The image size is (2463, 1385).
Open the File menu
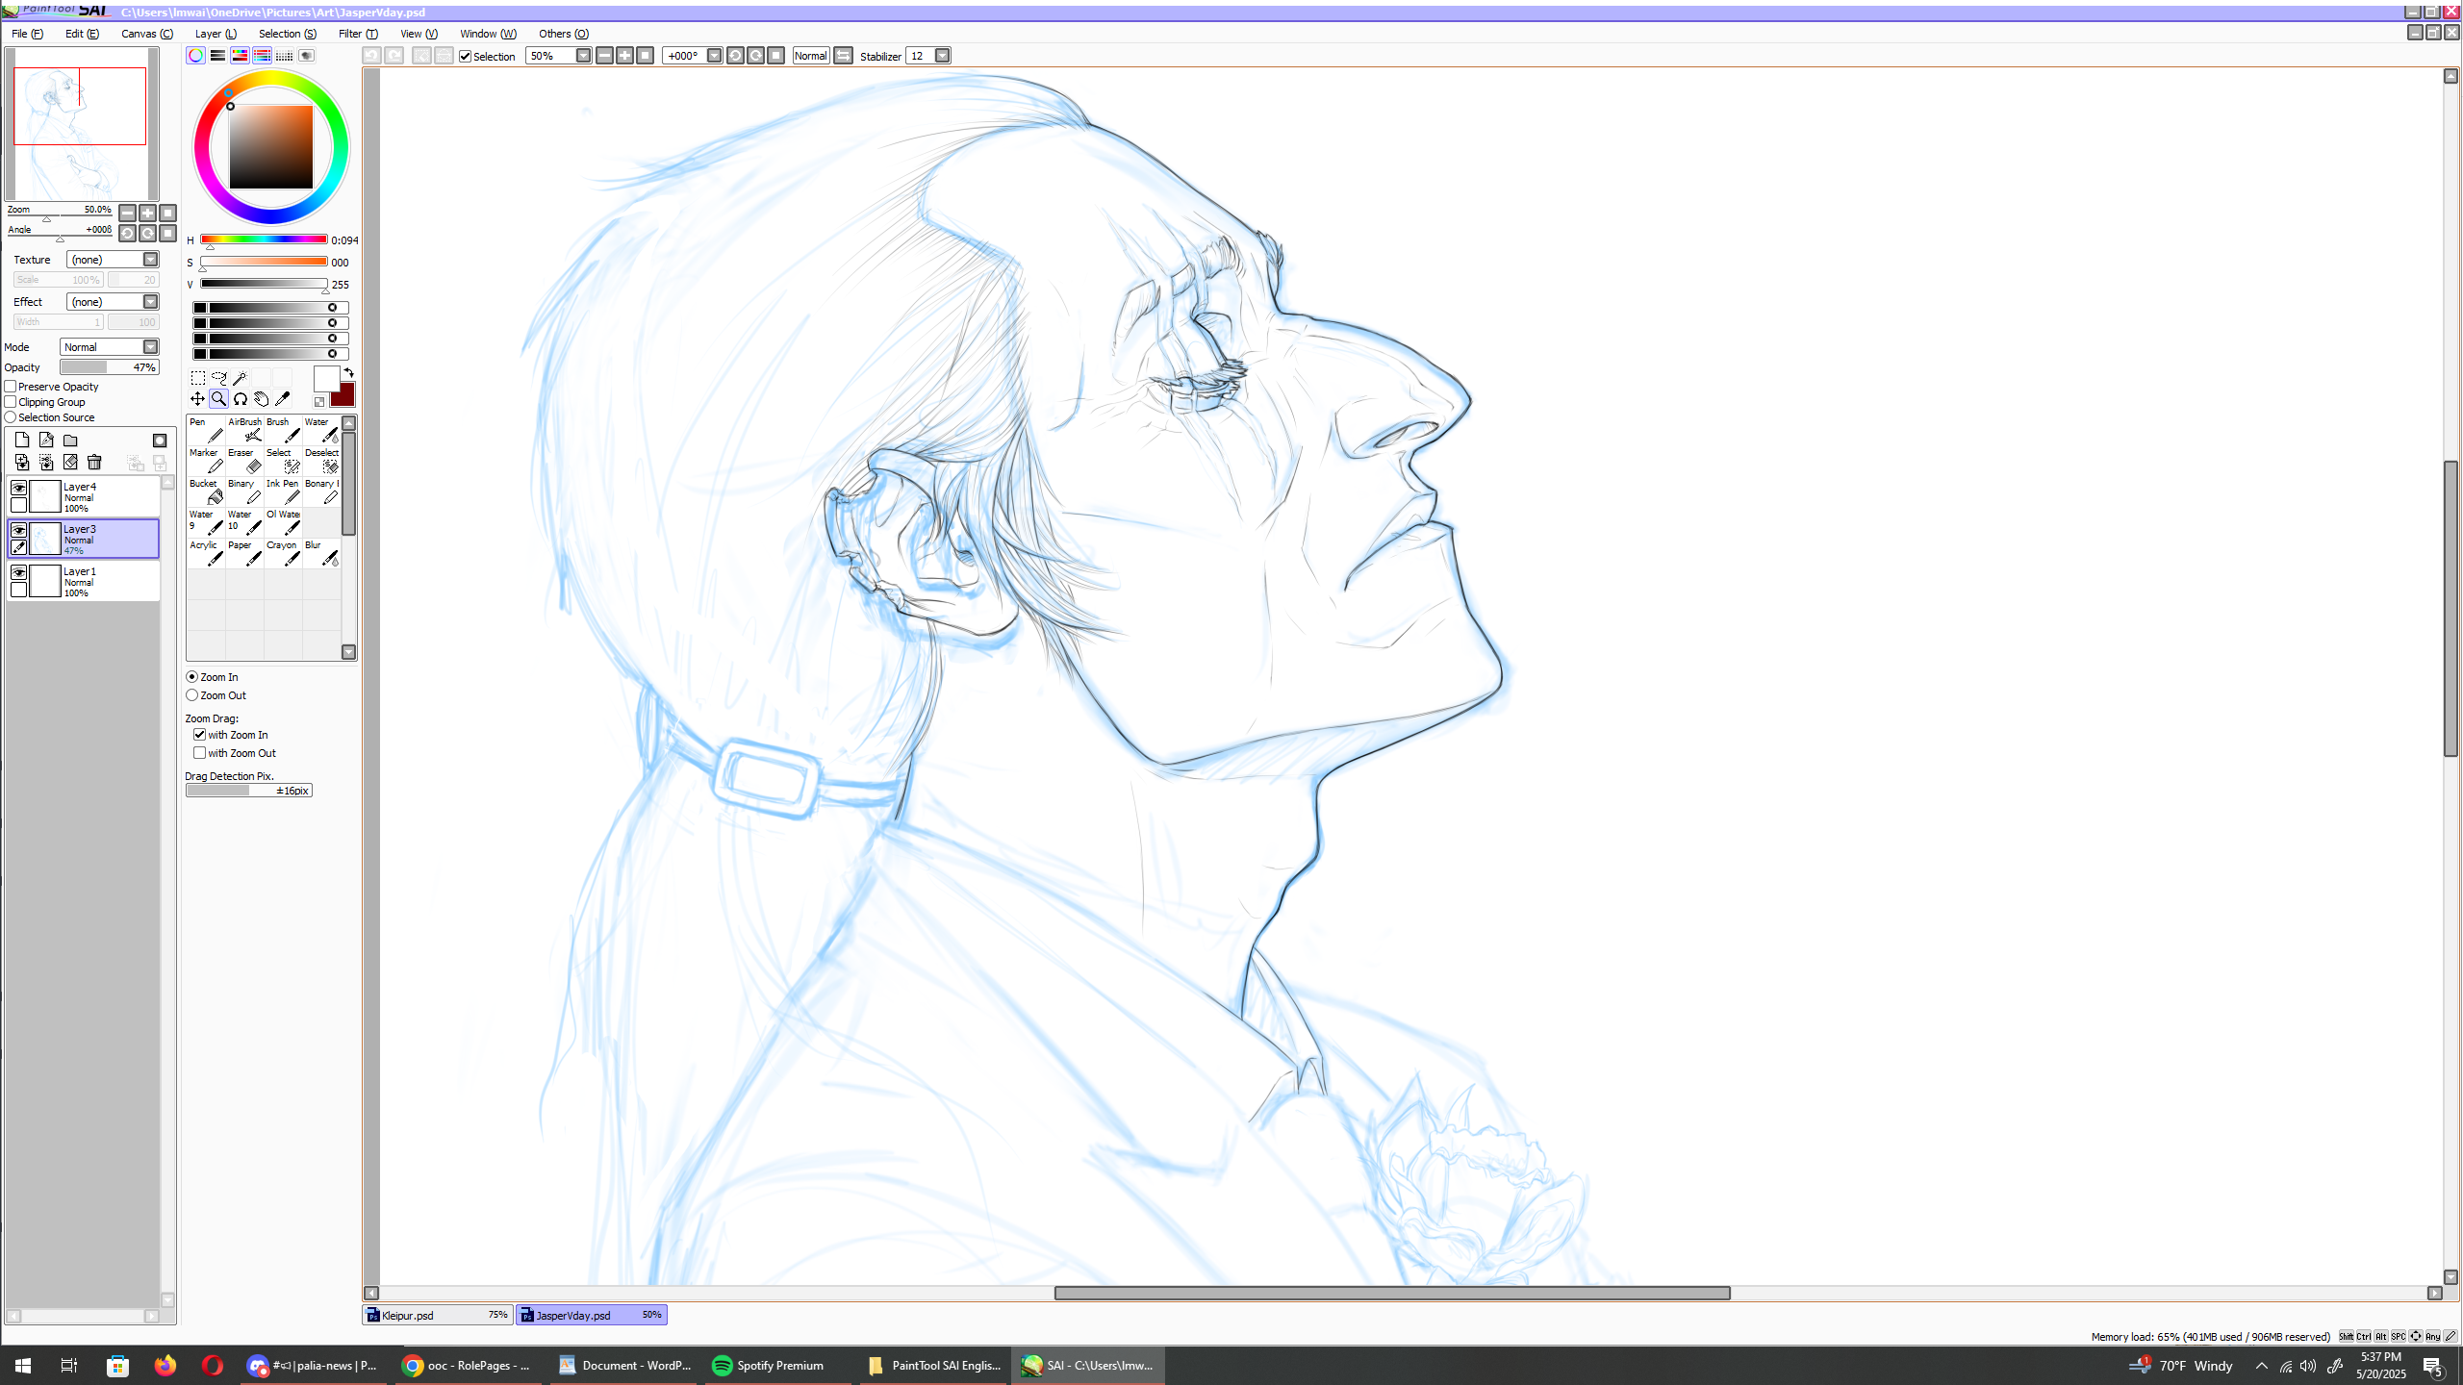coord(27,34)
